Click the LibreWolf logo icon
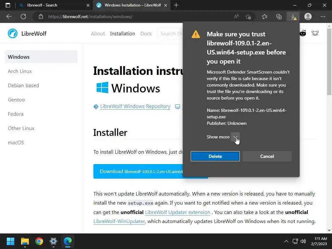This screenshot has width=332, height=249. (x=13, y=33)
